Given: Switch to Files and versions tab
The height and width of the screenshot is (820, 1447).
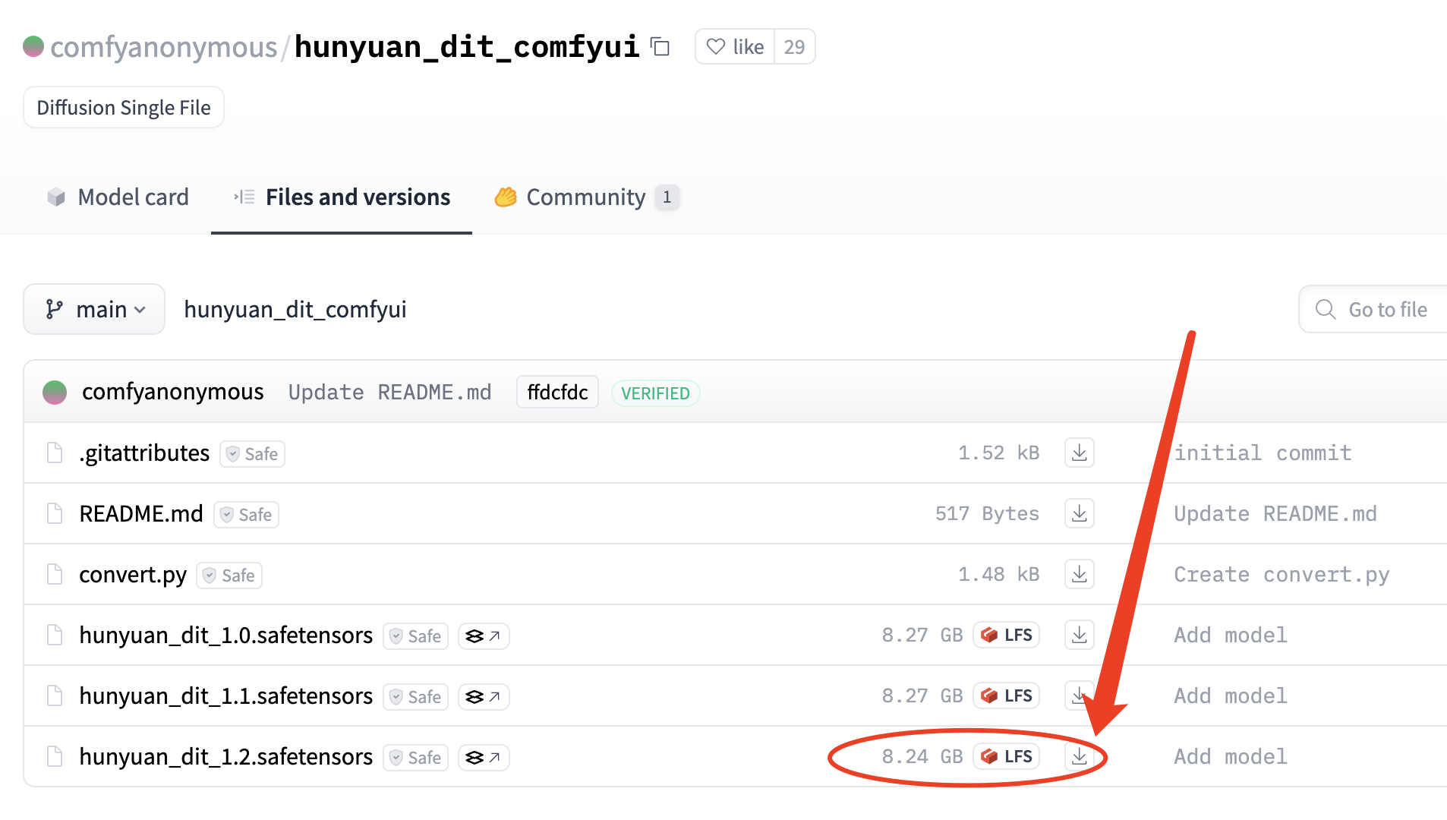Looking at the screenshot, I should 342,197.
